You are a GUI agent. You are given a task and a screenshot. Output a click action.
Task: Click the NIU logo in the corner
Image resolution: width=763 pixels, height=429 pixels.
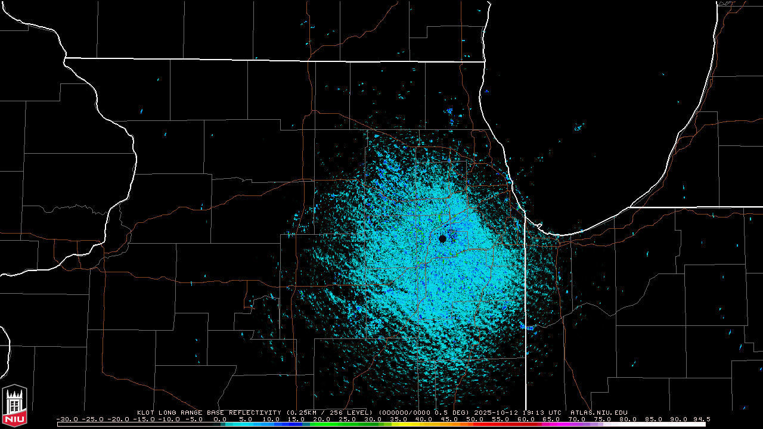(14, 406)
